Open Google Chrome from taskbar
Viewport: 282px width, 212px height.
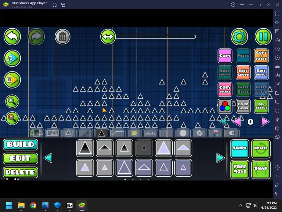coord(33,205)
